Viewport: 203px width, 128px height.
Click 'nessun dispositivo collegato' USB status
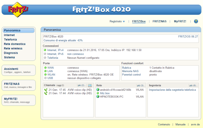point(84,78)
